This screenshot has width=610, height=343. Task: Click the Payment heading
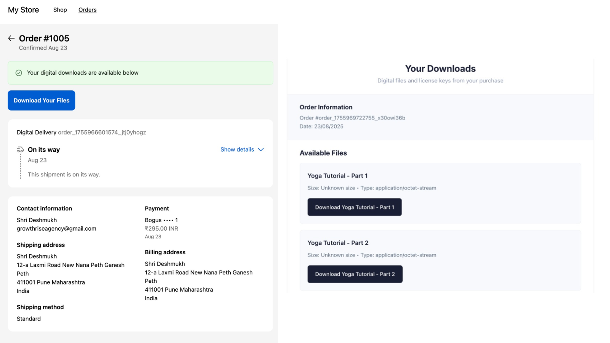[157, 208]
